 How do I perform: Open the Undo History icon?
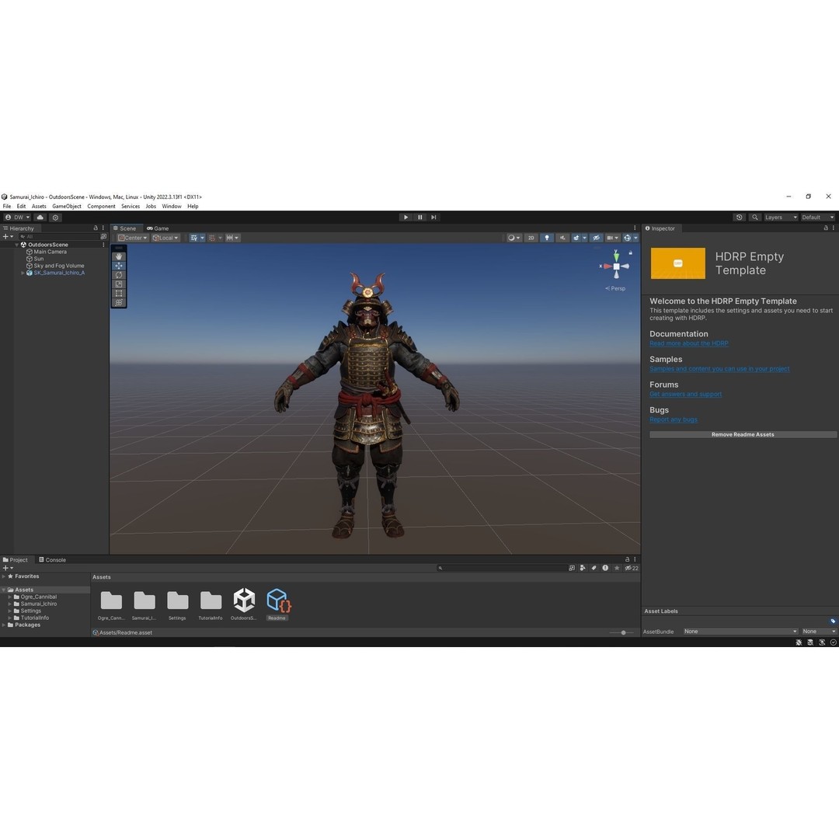[740, 218]
